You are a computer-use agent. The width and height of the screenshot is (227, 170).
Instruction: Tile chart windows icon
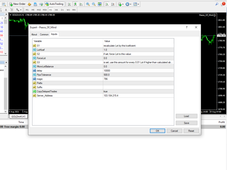[x=100, y=4]
